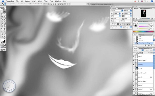This screenshot has height=96, width=155.
Task: Hide Layer 21 visibility eye
Action: tap(134, 85)
